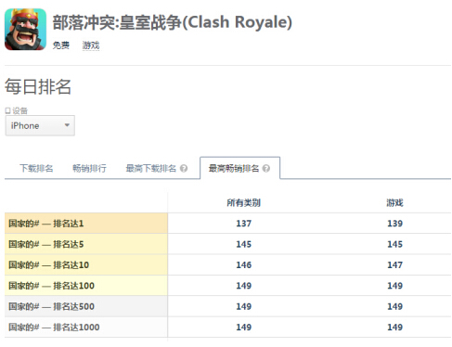The height and width of the screenshot is (347, 452).
Task: Switch to the 畅销排行 tab
Action: point(89,168)
